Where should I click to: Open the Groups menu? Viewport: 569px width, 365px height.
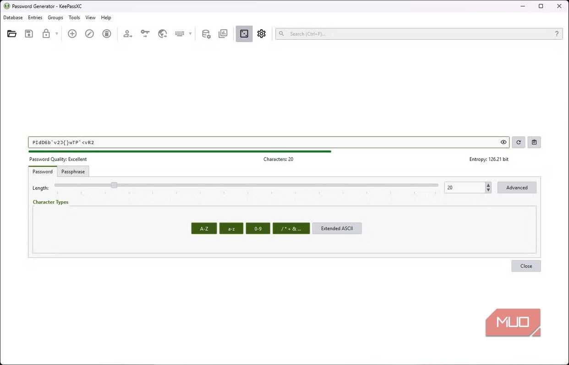point(55,17)
